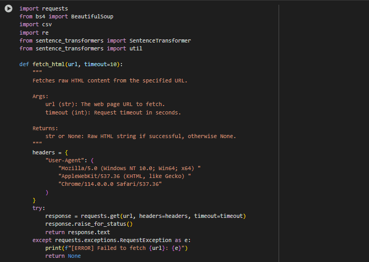Click response.raise_for_status() call
The height and width of the screenshot is (262, 369).
coord(89,224)
